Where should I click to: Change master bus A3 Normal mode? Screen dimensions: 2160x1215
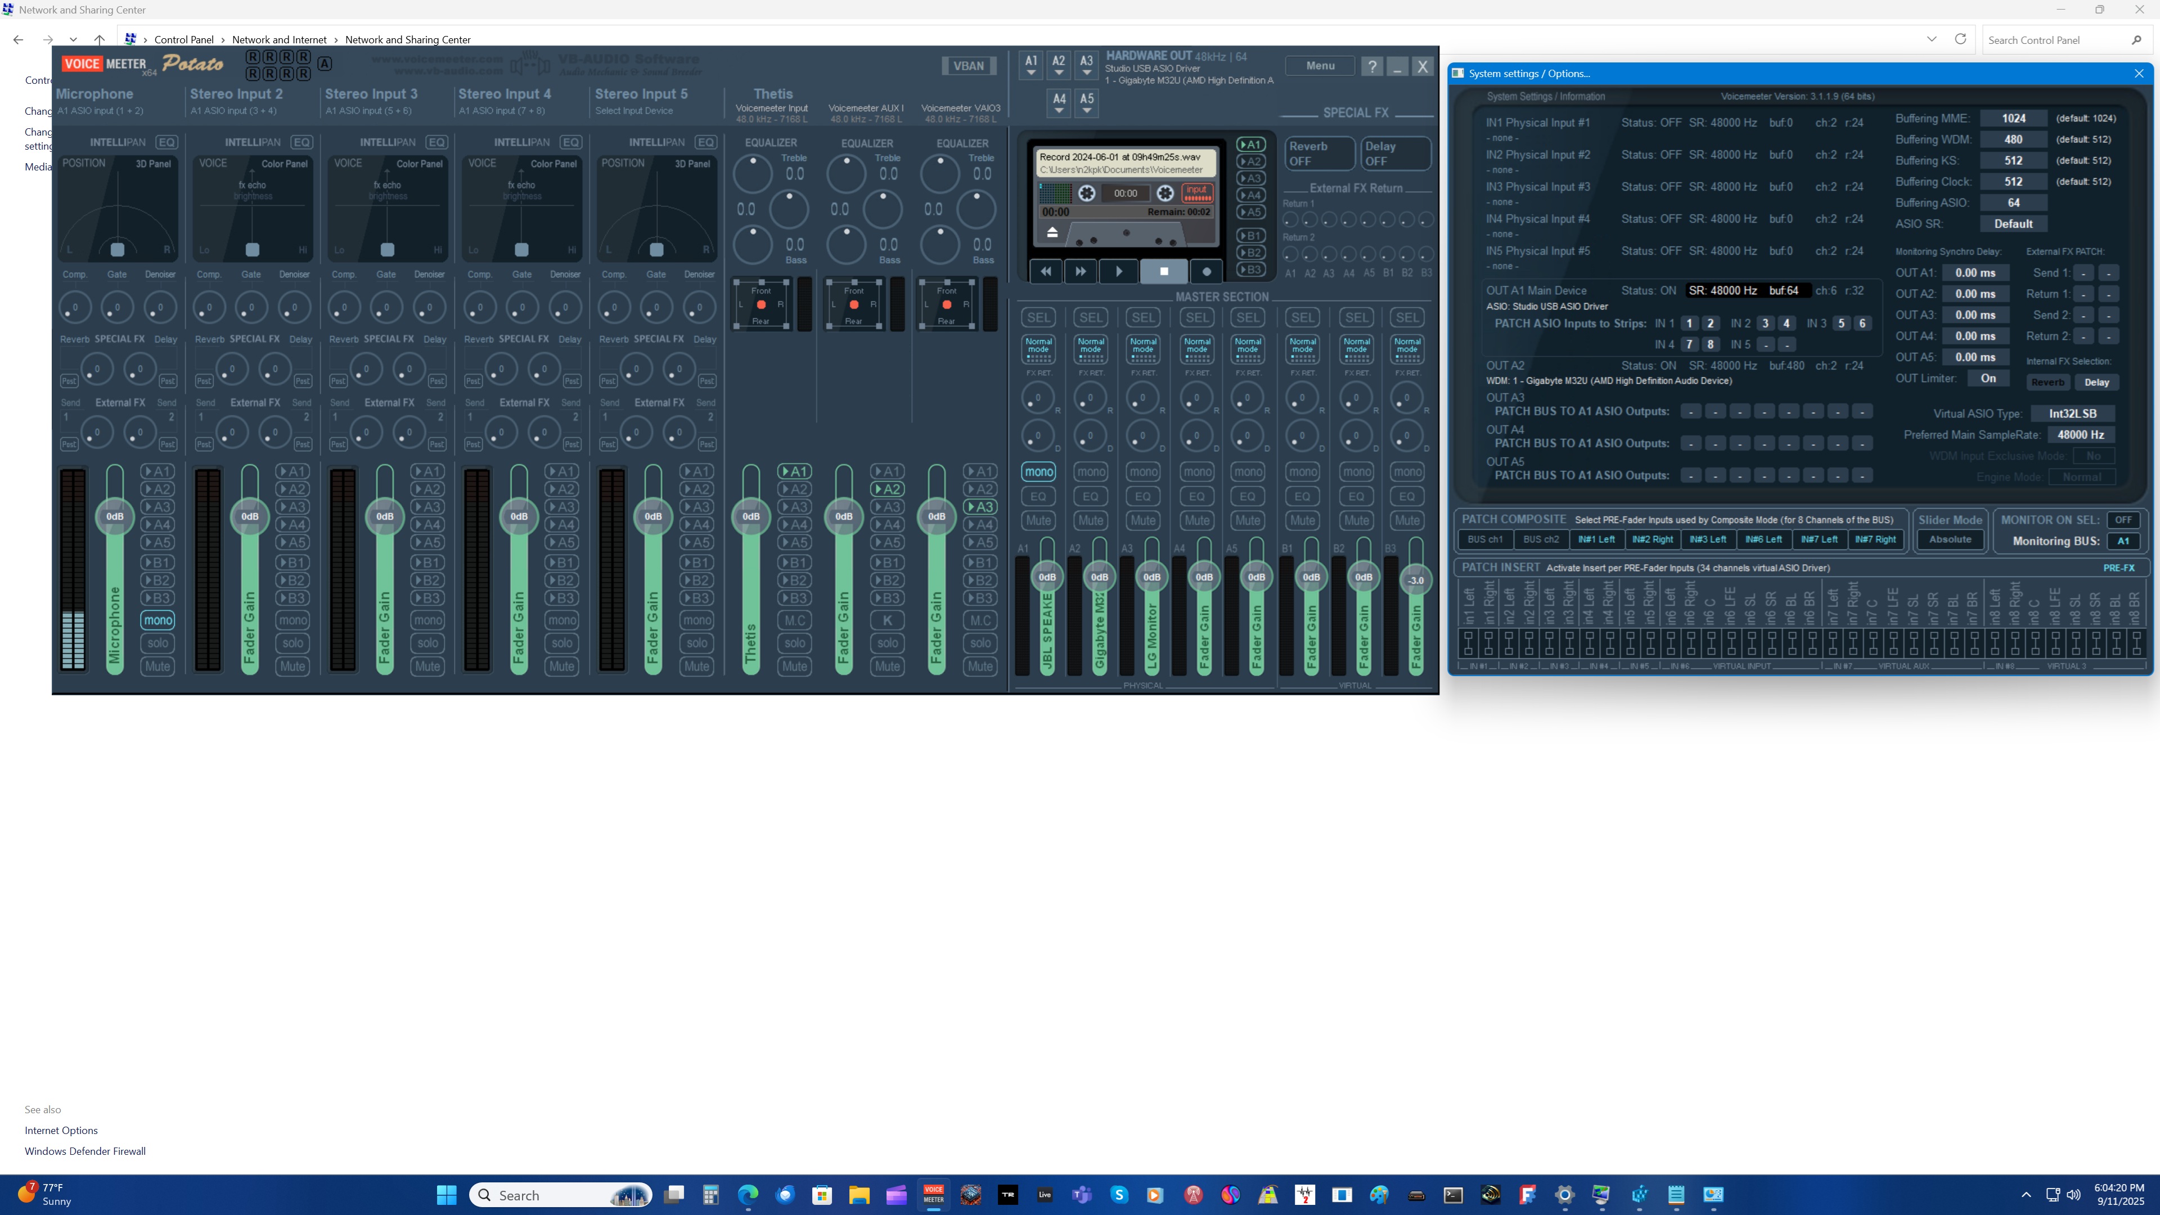(1144, 349)
